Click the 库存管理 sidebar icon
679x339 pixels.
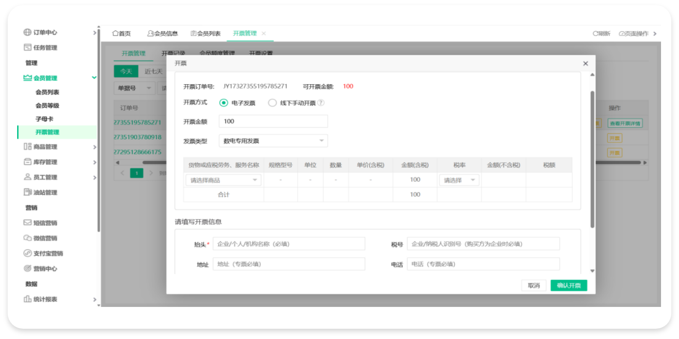tap(27, 162)
